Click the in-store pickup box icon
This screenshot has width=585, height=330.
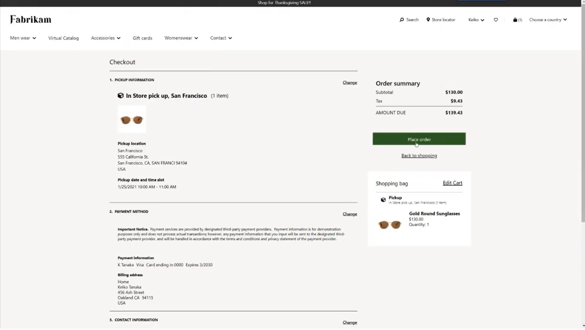coord(121,96)
